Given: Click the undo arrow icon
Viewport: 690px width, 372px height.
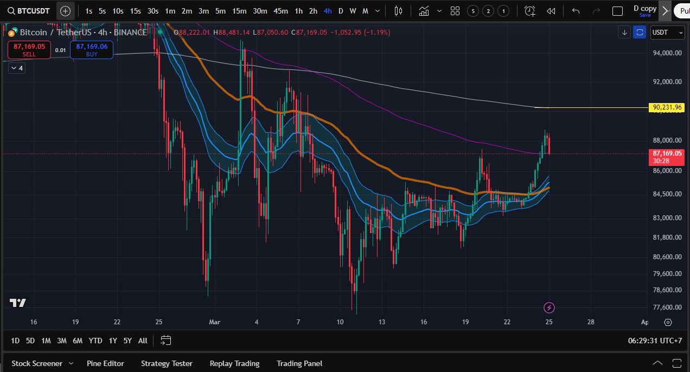Looking at the screenshot, I should click(575, 10).
